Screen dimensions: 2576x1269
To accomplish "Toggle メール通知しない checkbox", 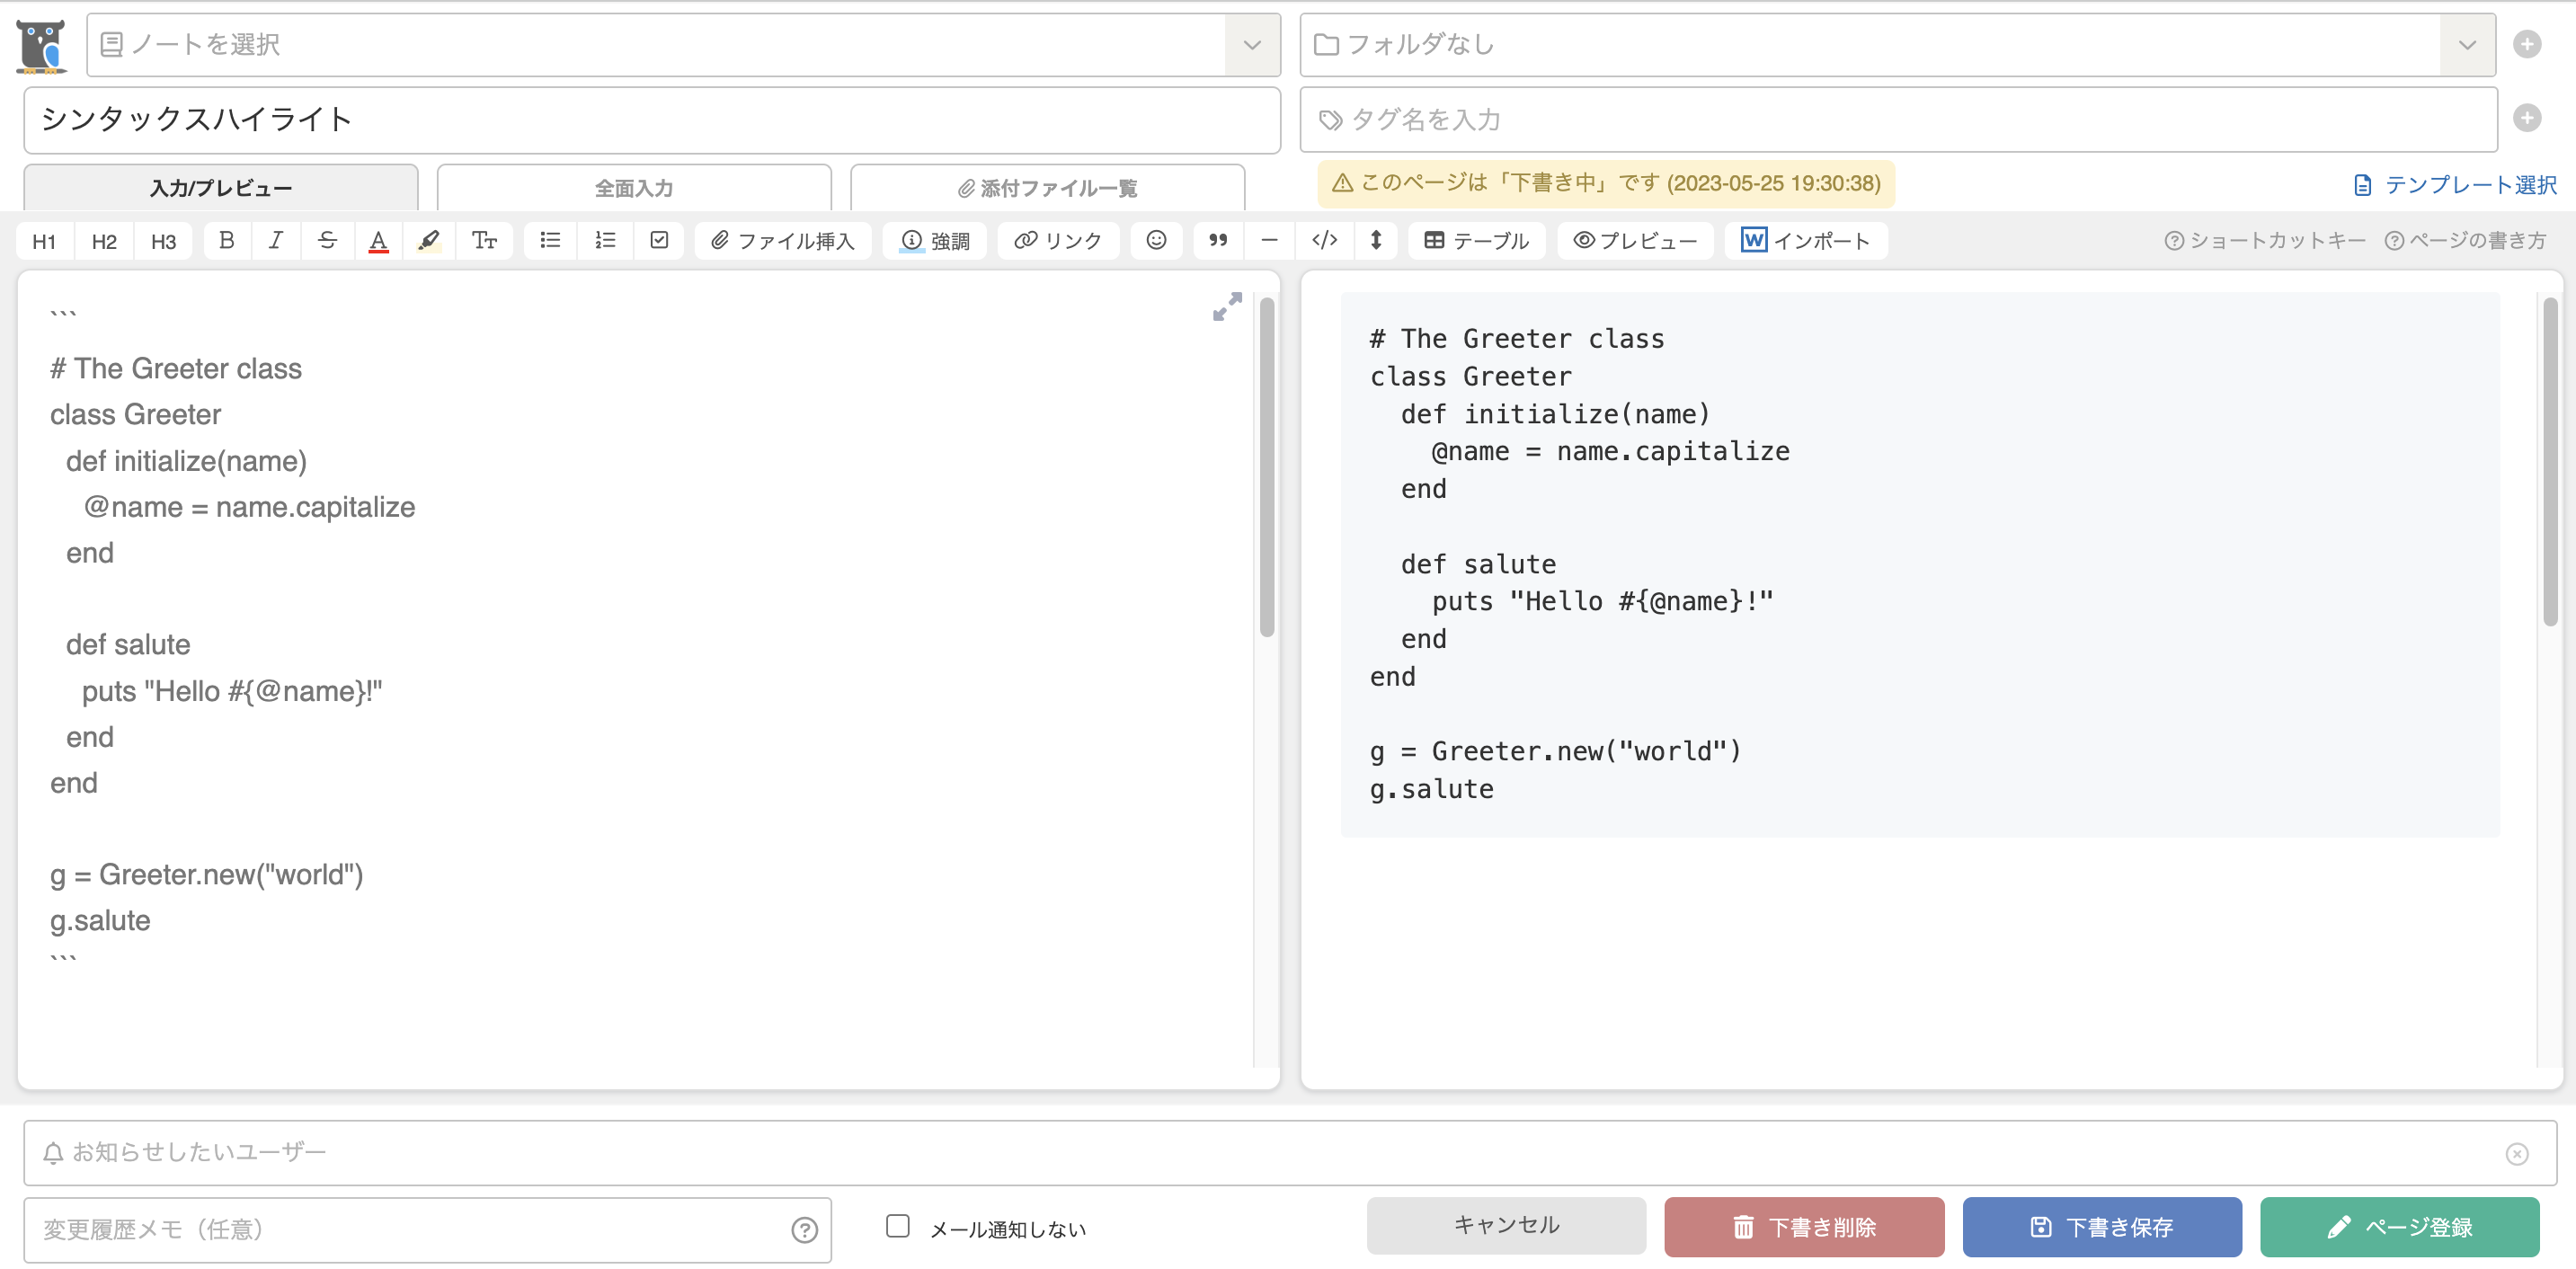I will [x=898, y=1226].
